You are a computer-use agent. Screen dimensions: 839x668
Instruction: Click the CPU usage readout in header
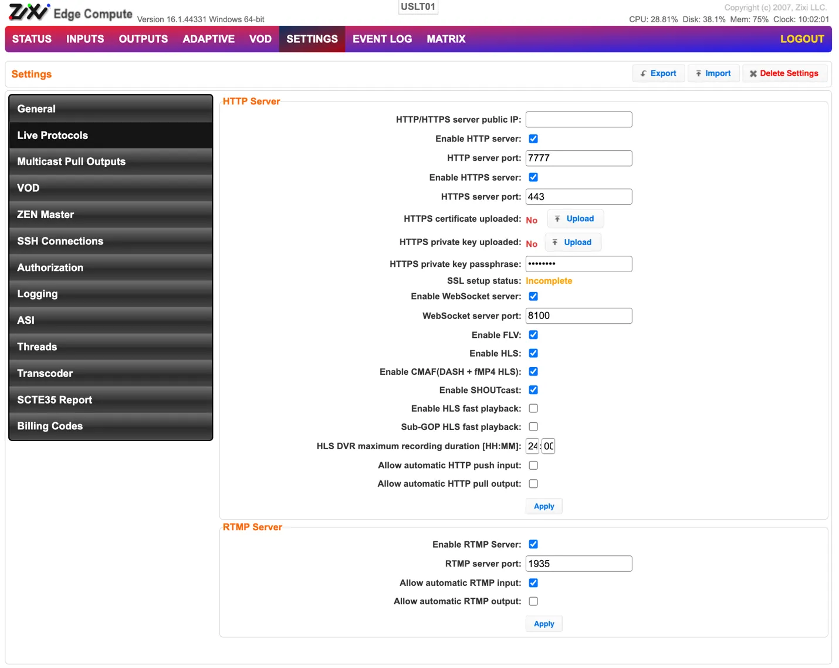(x=653, y=19)
